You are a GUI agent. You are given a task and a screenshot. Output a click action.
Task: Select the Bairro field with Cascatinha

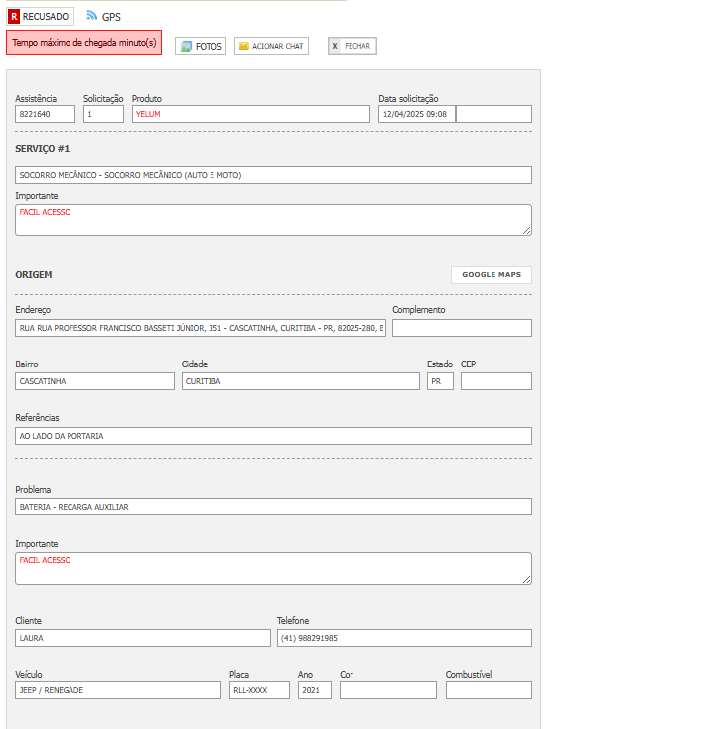click(94, 381)
